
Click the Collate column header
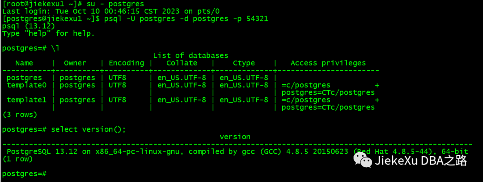(182, 63)
